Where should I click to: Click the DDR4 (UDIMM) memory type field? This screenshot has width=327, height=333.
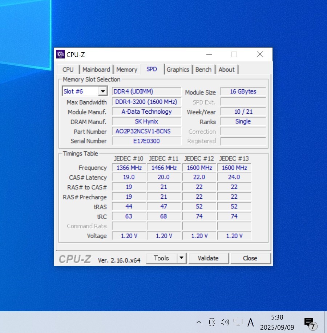147,91
